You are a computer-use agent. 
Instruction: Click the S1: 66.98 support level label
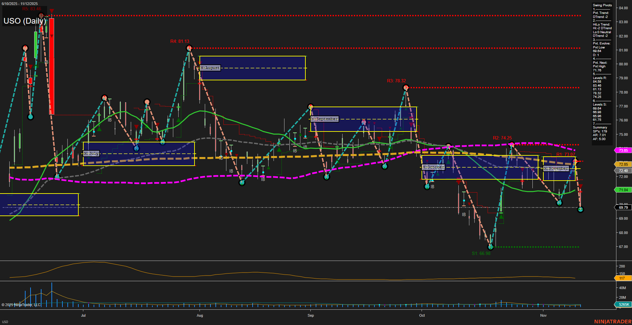(x=481, y=253)
